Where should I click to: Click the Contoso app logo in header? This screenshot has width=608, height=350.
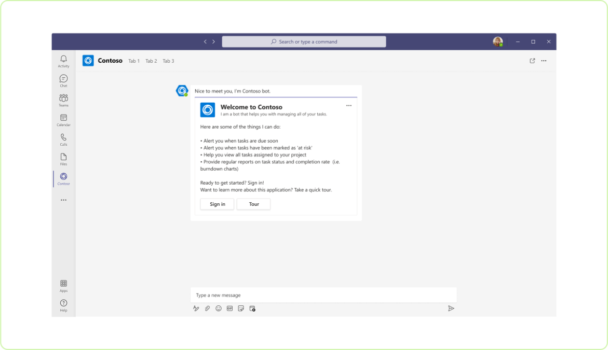88,61
